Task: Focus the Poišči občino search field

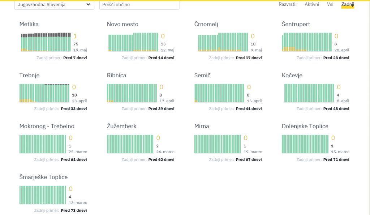Action: click(x=139, y=5)
